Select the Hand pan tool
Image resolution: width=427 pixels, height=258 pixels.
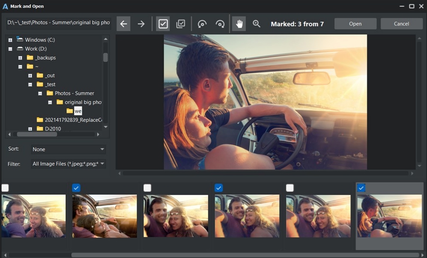pyautogui.click(x=239, y=24)
